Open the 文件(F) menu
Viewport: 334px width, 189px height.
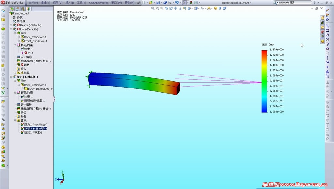[x=33, y=3]
